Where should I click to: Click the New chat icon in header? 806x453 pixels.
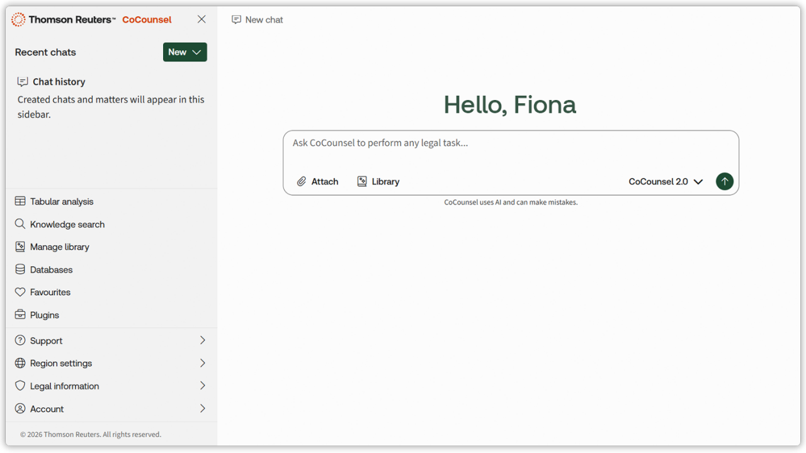(x=237, y=20)
